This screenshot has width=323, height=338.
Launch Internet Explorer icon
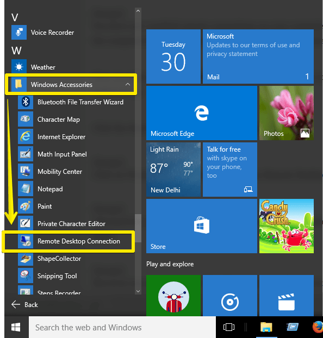[26, 136]
